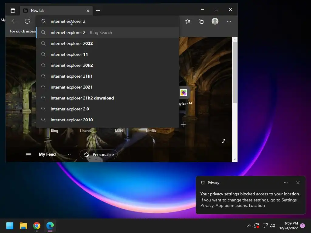The image size is (311, 233).
Task: Pick suggestion 'internet explorer 21h1'
Action: point(108,76)
